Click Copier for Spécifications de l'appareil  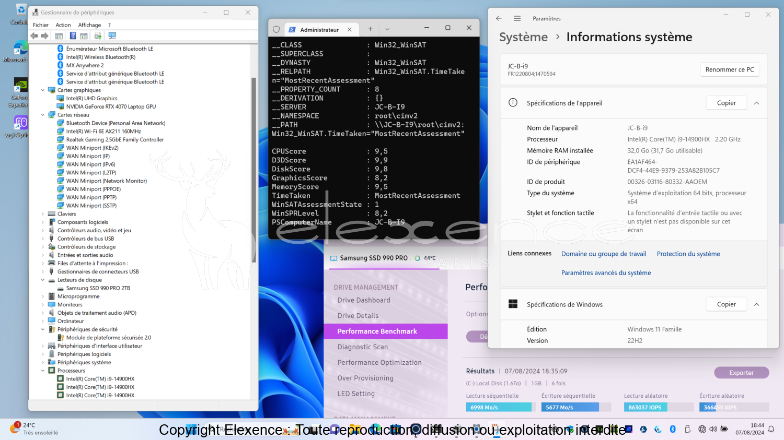pos(726,103)
